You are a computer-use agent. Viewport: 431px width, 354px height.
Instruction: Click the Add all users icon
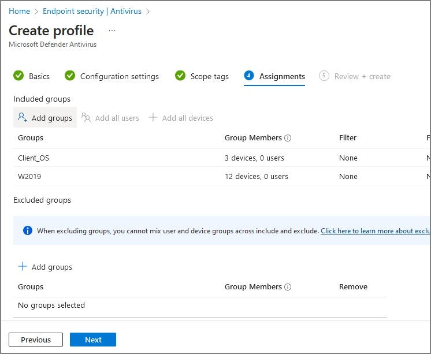coord(86,117)
